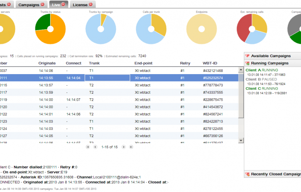Switch to the Campaigns tab
The width and height of the screenshot is (301, 192).
coord(29,5)
